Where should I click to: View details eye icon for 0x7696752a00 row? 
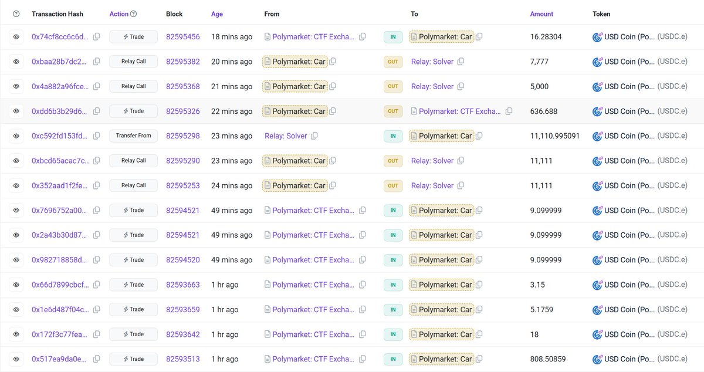pos(16,210)
